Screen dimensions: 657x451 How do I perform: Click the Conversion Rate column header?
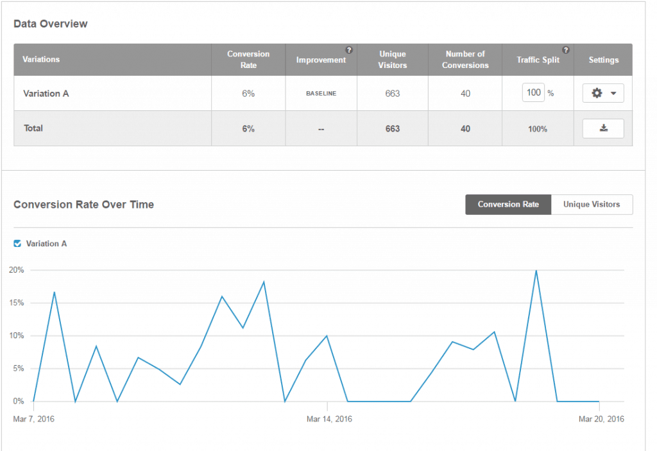[248, 60]
